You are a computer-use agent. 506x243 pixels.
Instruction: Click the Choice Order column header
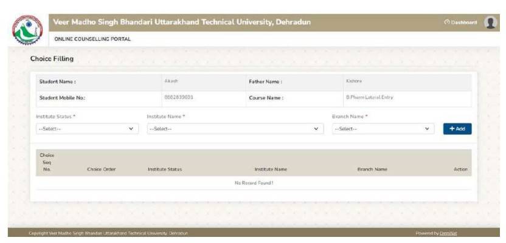(102, 169)
